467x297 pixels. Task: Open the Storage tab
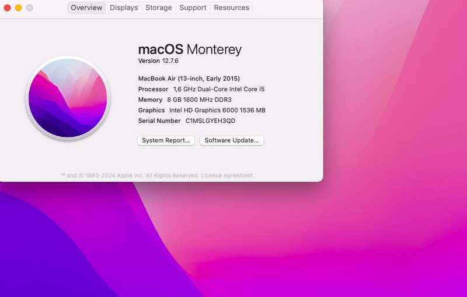tap(158, 8)
